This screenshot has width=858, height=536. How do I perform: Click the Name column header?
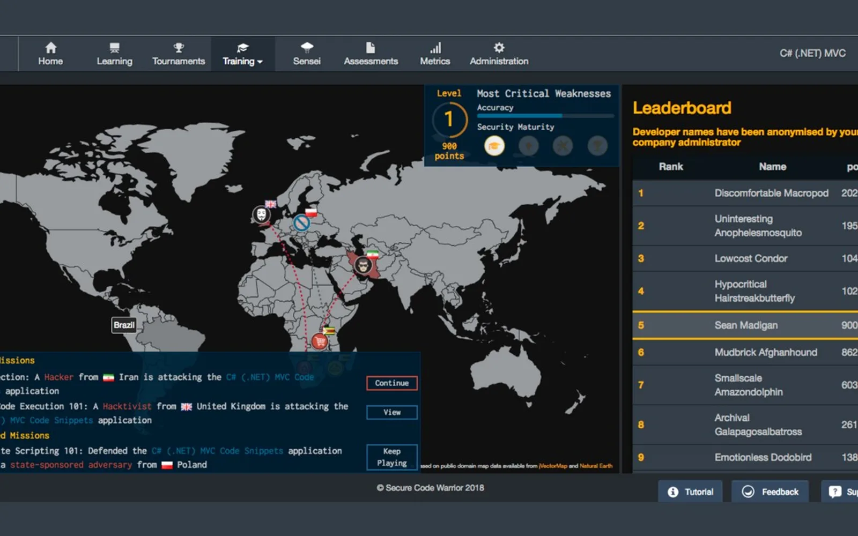(x=772, y=167)
